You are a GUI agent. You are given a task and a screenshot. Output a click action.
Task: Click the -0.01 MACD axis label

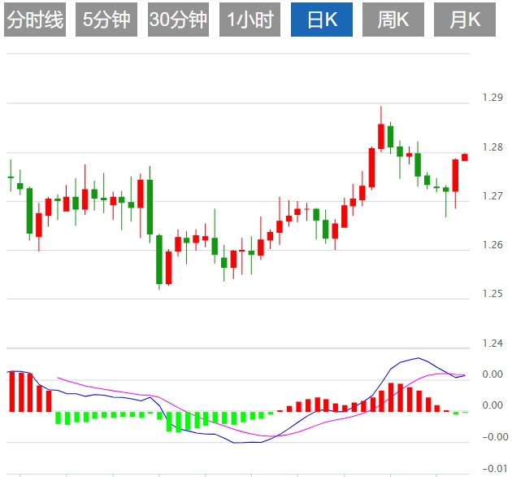pos(493,468)
